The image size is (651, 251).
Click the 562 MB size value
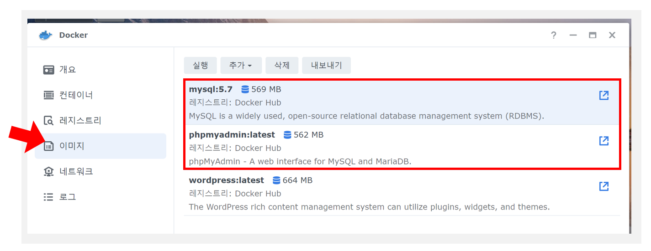click(x=308, y=135)
